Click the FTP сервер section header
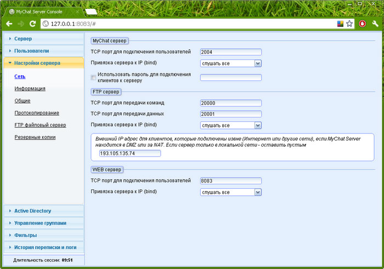The height and width of the screenshot is (269, 384). point(106,92)
